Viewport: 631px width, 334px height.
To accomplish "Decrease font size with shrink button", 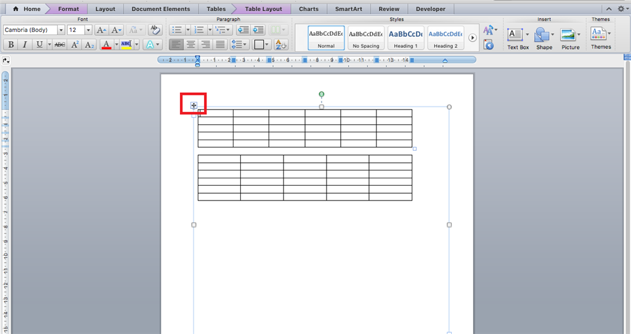I will click(x=116, y=30).
